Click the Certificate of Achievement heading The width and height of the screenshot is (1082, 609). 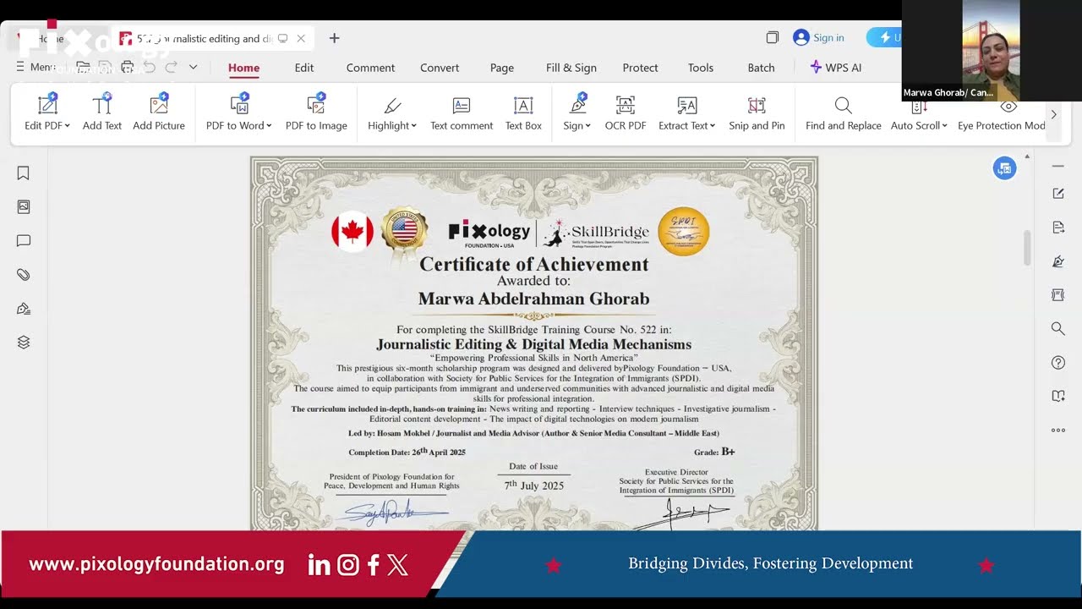coord(534,264)
